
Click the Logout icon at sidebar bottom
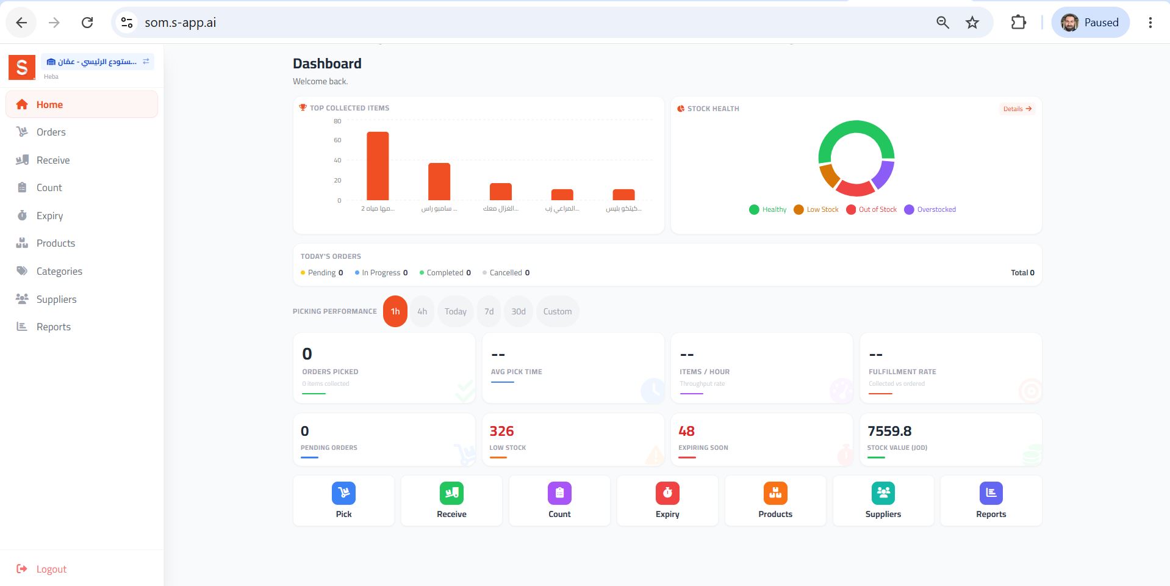pos(22,569)
